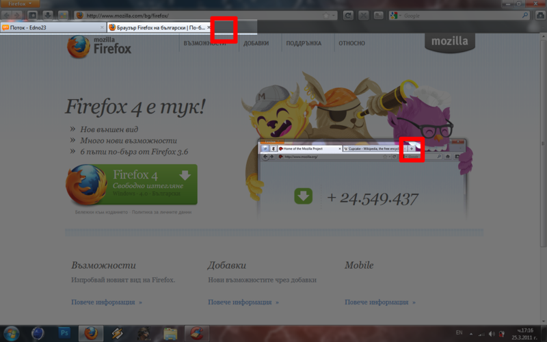Open the ВЪЗМОЖНОСТИ navigation item

point(204,43)
